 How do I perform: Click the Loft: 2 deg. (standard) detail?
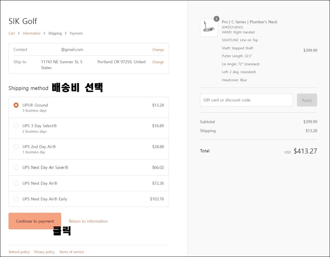coord(239,72)
